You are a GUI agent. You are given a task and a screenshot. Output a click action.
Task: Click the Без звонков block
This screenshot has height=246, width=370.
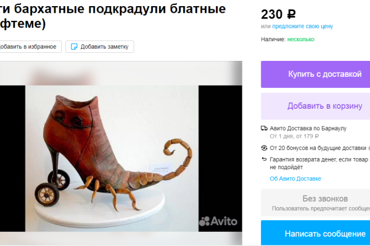316,203
